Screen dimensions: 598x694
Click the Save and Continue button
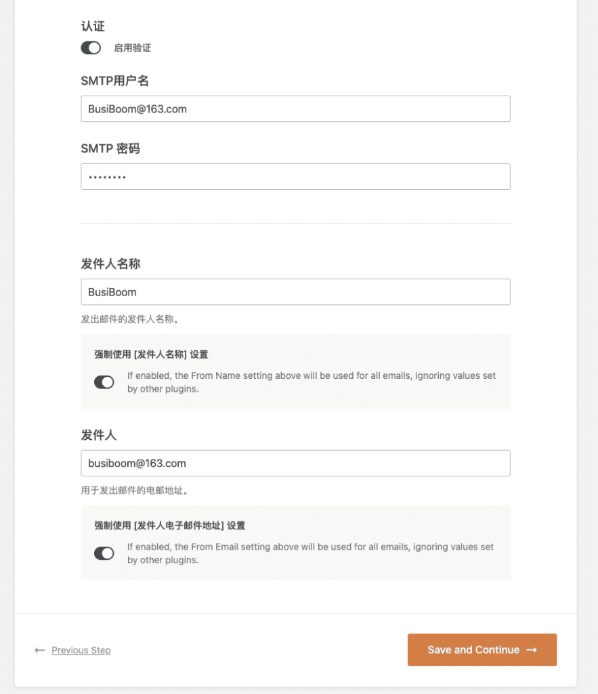pos(482,650)
